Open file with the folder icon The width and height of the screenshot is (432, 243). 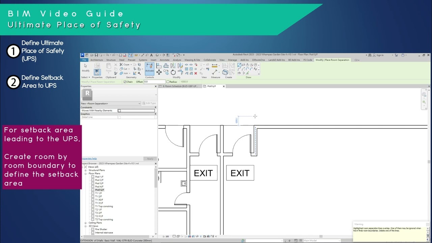point(92,55)
